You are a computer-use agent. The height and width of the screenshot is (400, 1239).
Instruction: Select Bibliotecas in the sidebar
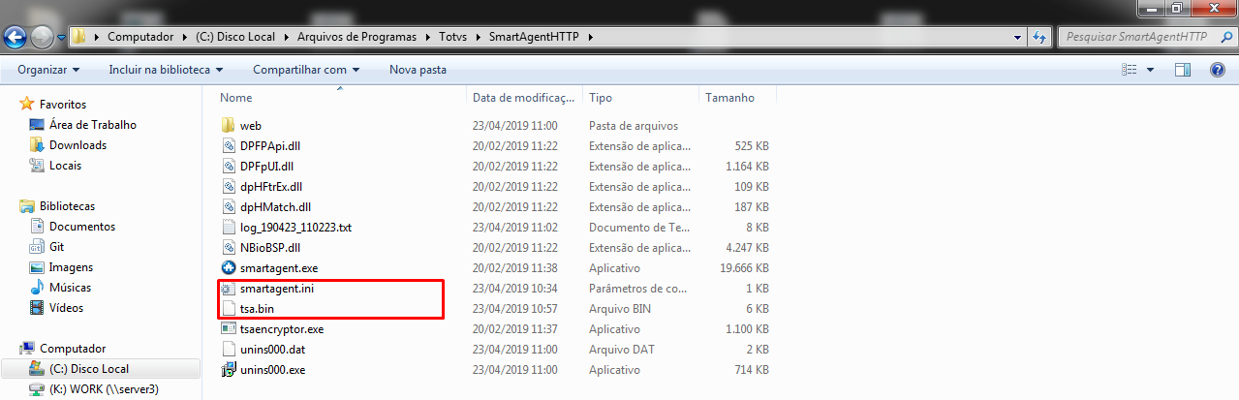tap(57, 206)
